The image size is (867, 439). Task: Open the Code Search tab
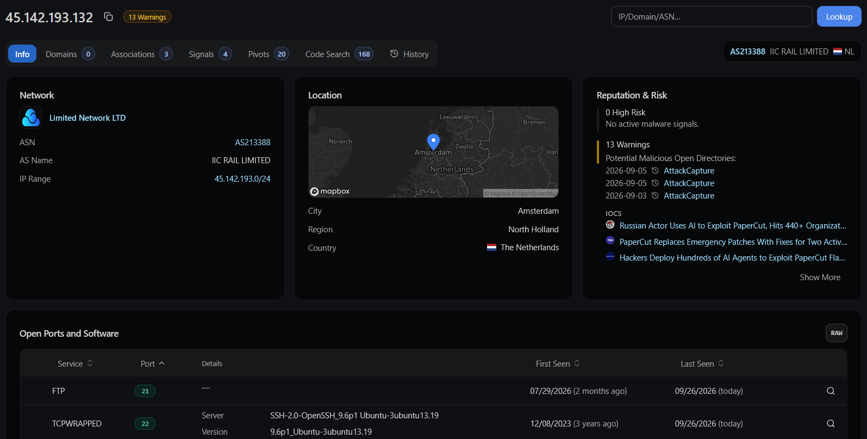tap(339, 54)
